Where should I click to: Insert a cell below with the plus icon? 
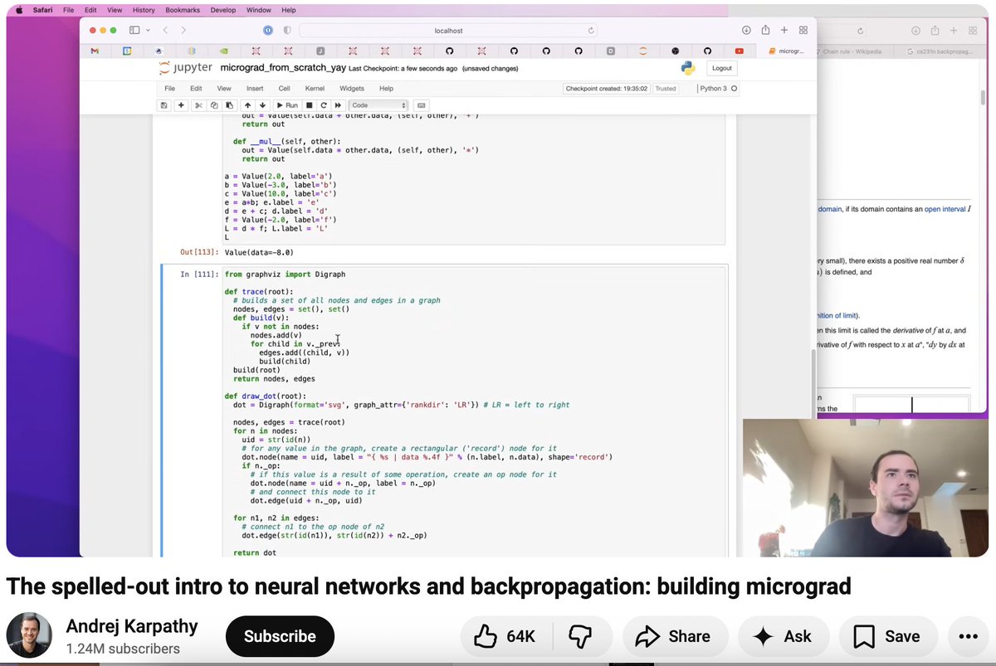pos(181,105)
